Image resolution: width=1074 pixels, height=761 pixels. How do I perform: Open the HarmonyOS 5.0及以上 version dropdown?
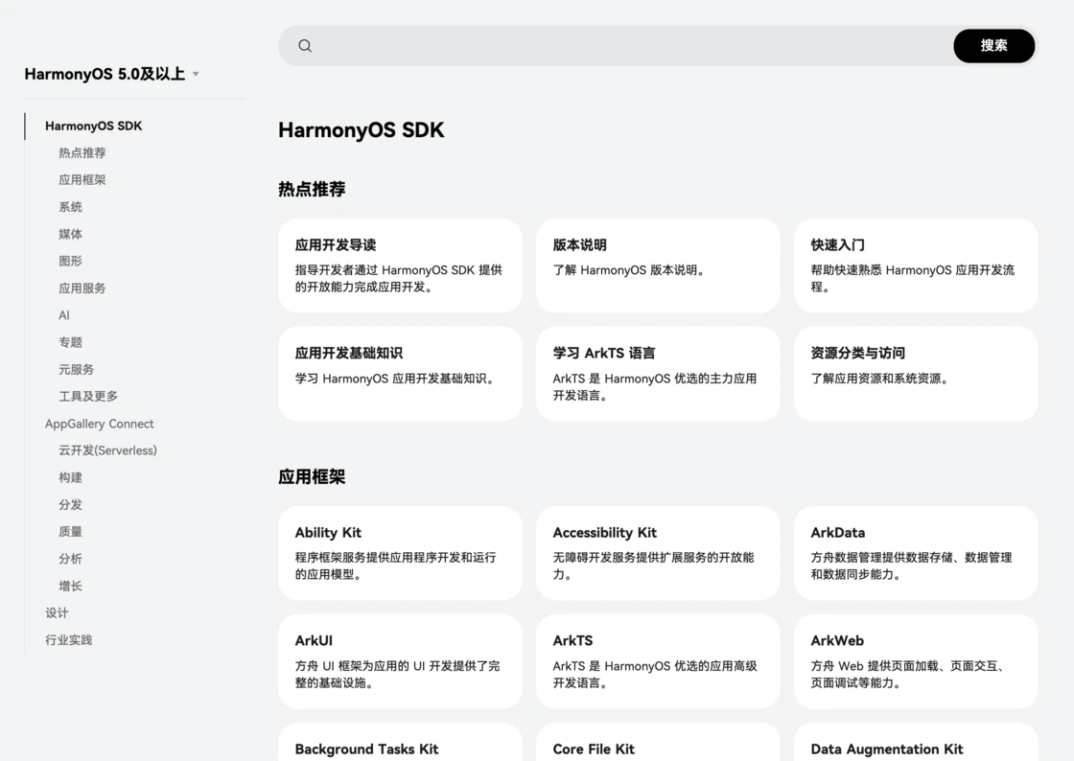pos(112,74)
